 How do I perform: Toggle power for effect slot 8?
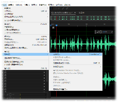click(x=5, y=84)
